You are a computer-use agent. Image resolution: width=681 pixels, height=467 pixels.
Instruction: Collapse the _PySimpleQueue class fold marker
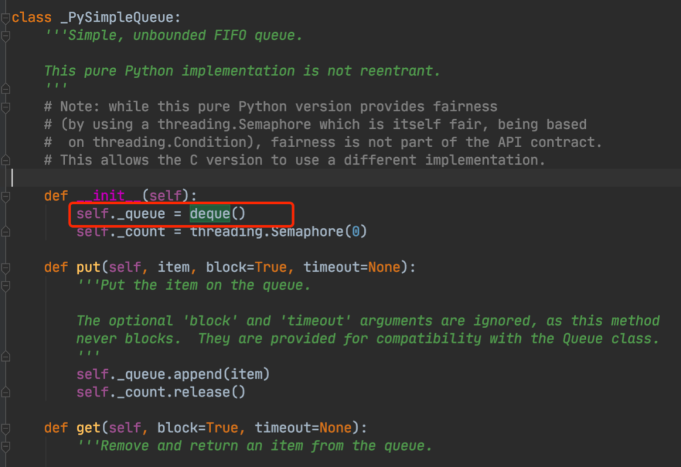[6, 18]
